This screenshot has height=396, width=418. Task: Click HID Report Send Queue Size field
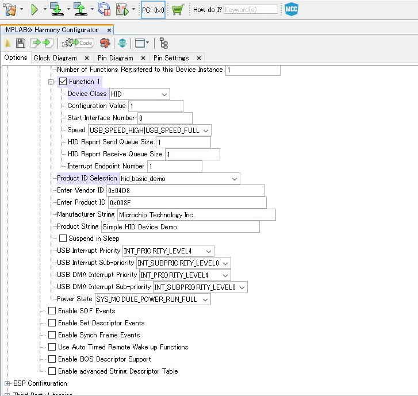coord(183,143)
